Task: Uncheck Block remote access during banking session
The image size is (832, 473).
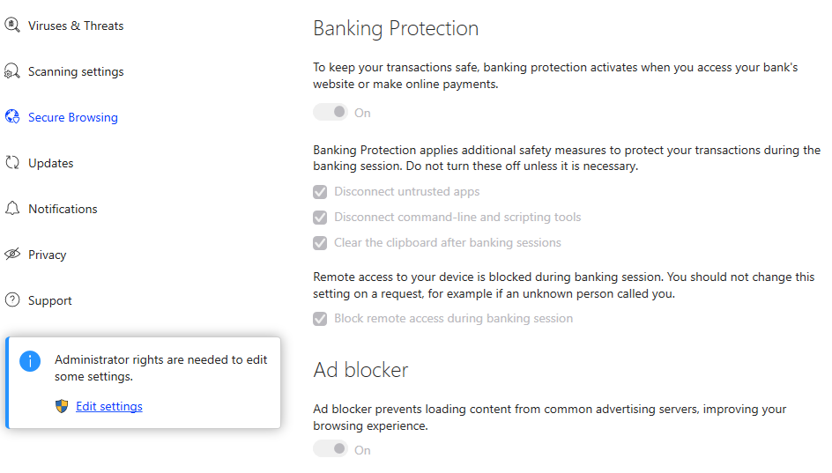Action: tap(320, 319)
